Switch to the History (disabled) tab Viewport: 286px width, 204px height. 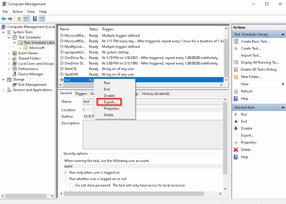155,94
